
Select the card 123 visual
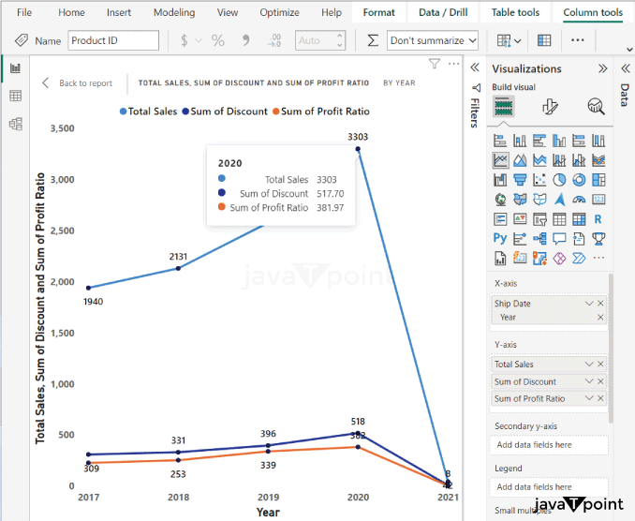pyautogui.click(x=598, y=200)
